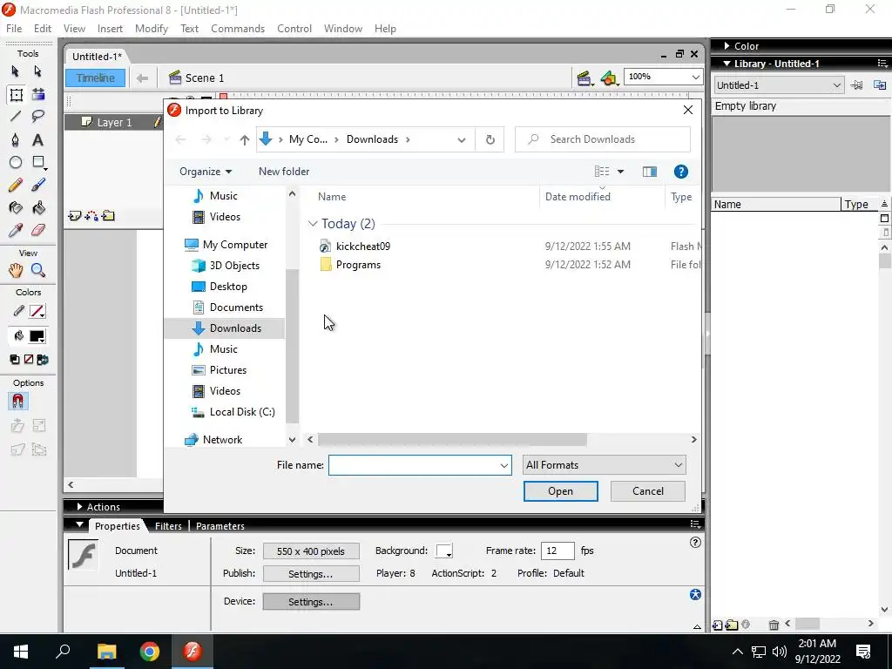The image size is (892, 669).
Task: Click the Search Downloads box
Action: point(603,139)
